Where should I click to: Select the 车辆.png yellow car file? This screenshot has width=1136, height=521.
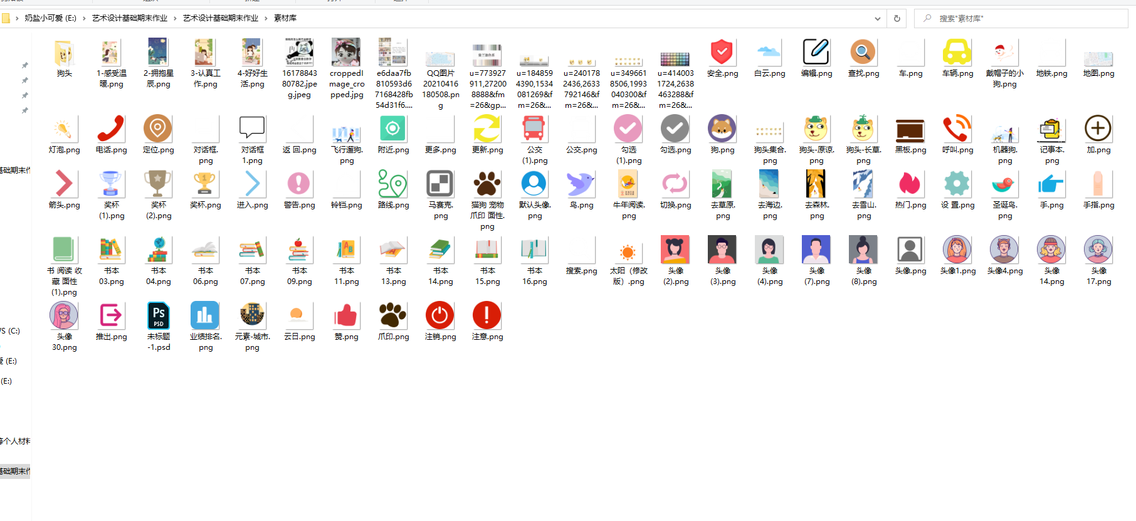[957, 53]
